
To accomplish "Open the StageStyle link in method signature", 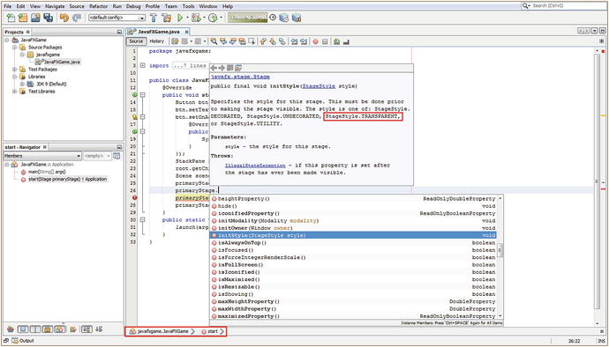I will tap(320, 86).
